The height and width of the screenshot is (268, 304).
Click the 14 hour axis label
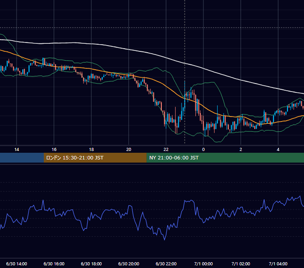coord(17,150)
